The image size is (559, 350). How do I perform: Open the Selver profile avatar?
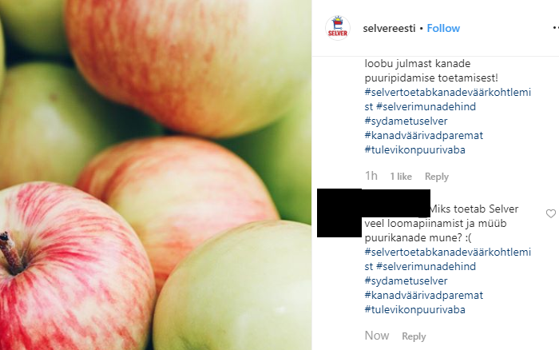[x=338, y=28]
